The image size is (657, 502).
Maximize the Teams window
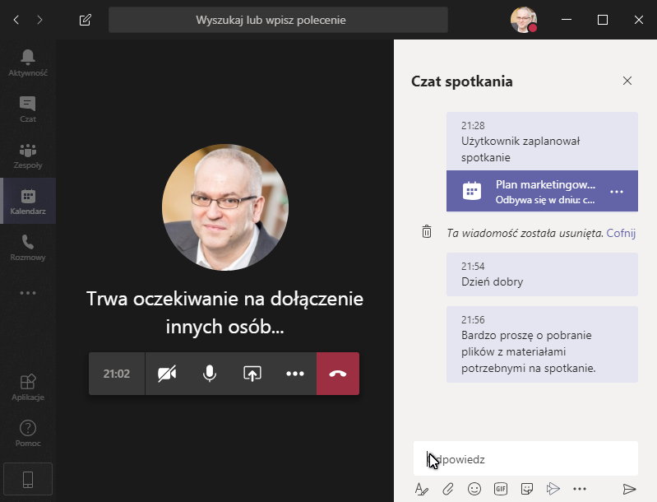click(603, 20)
